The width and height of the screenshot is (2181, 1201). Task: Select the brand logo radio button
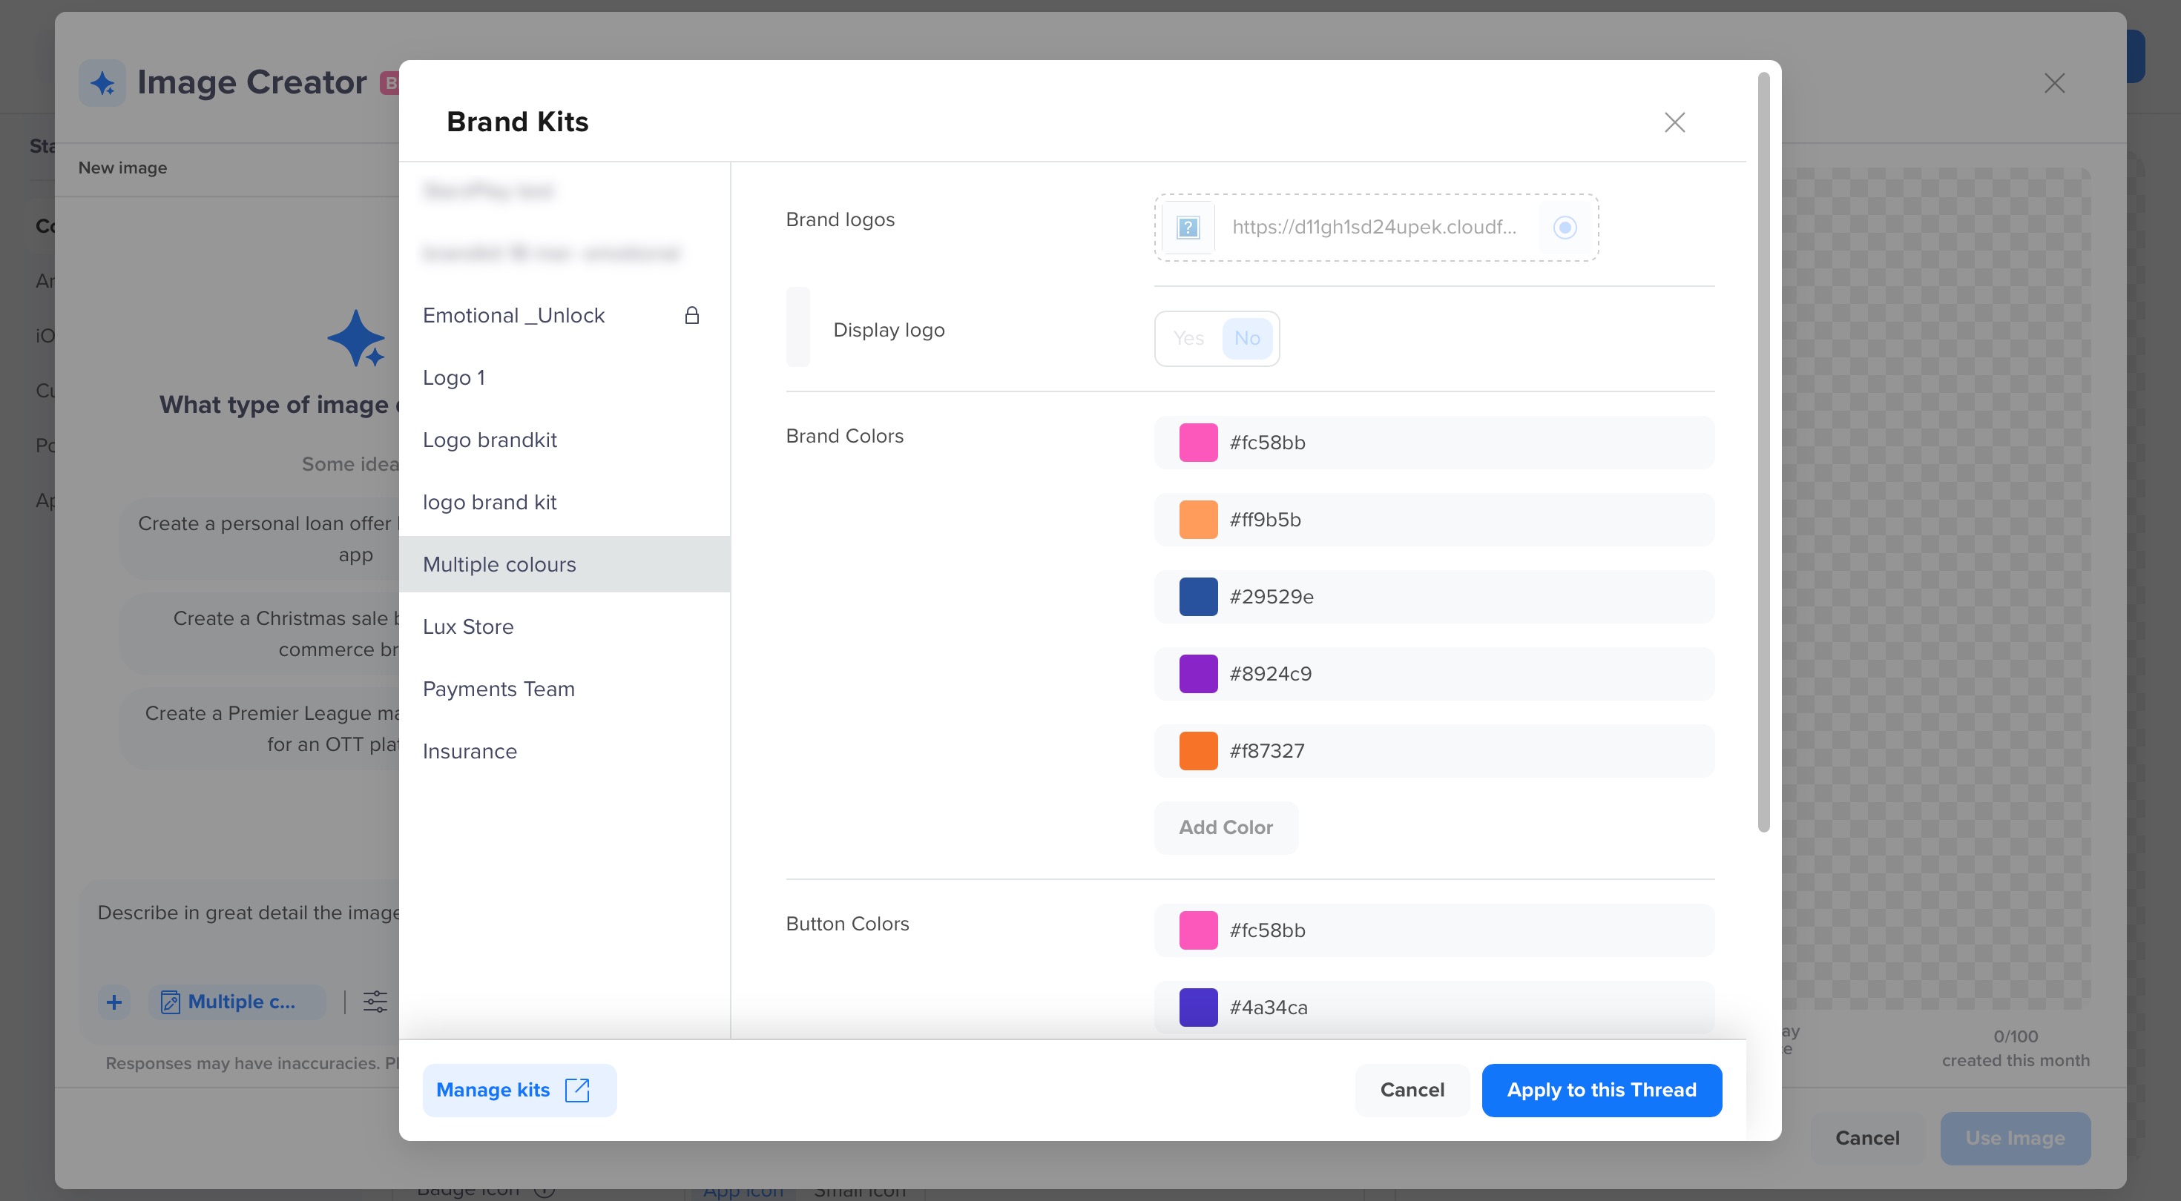tap(1565, 227)
